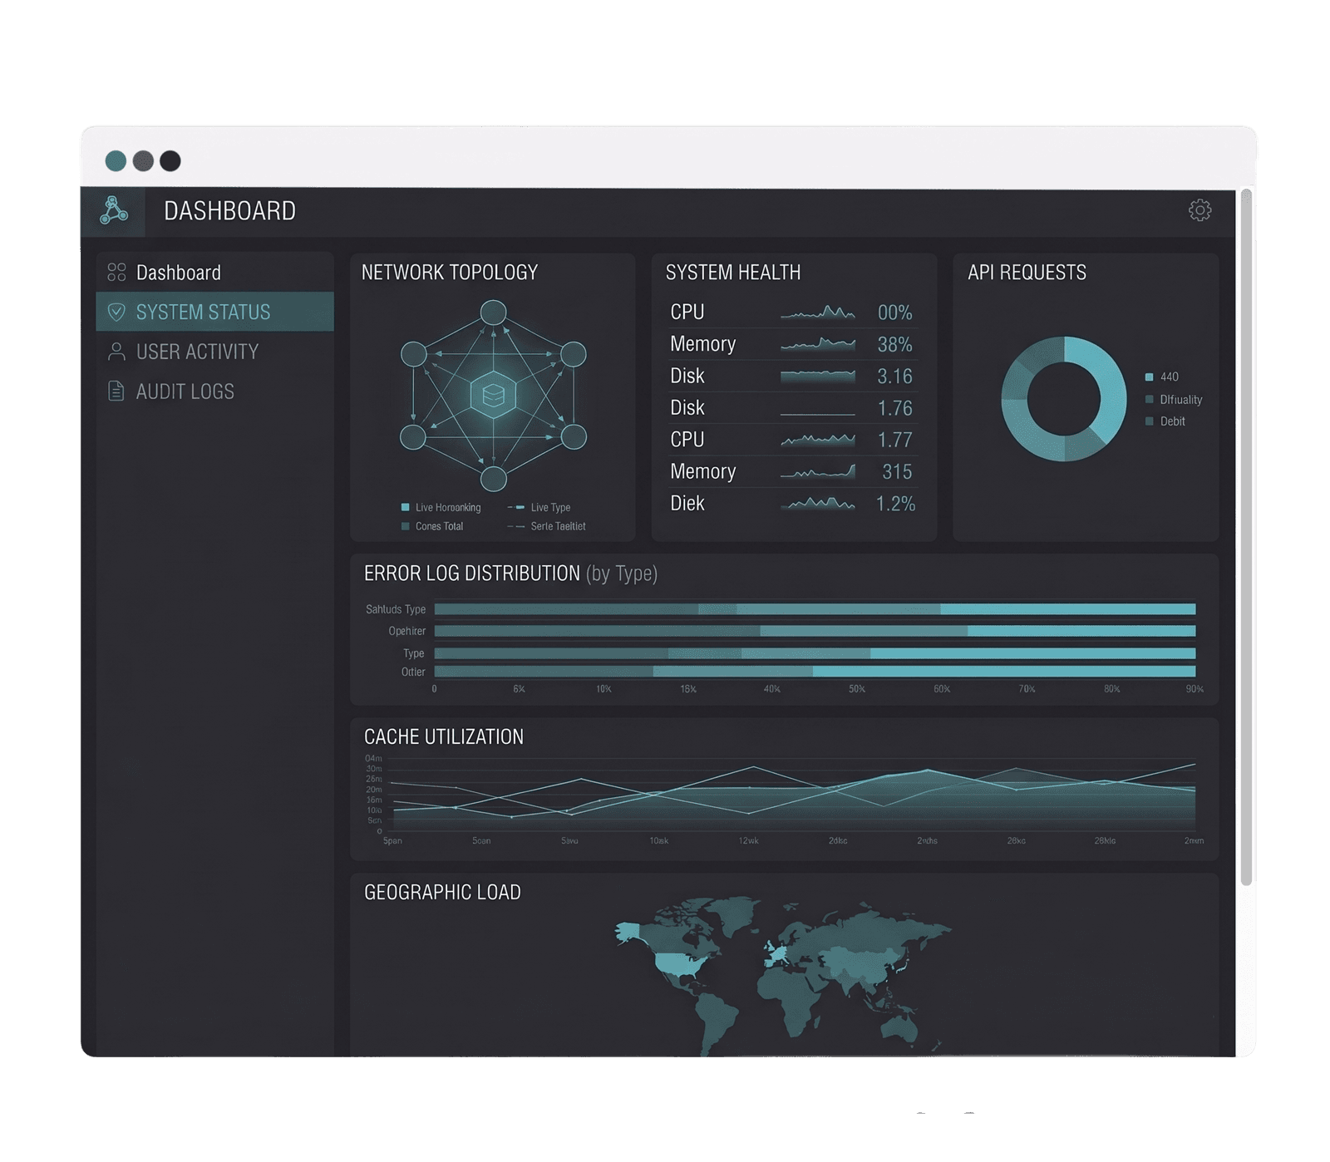
Task: Click the SYSTEM HEALTH panel title
Action: click(733, 273)
